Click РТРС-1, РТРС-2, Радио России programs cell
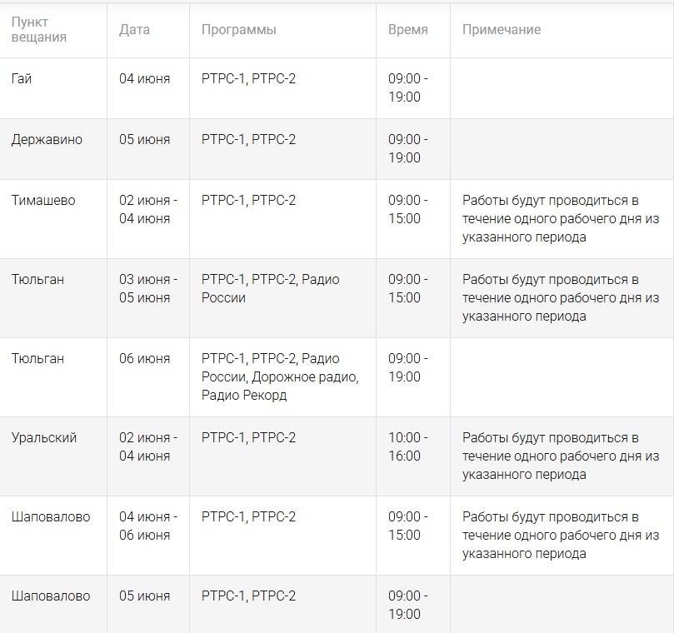 pyautogui.click(x=270, y=288)
